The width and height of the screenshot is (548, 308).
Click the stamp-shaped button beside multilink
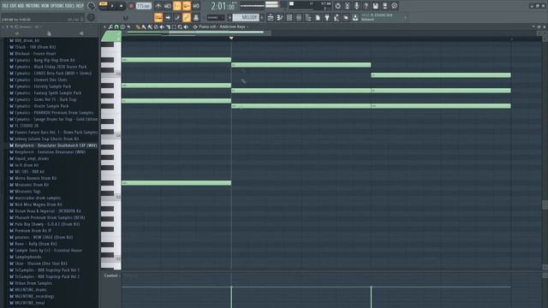point(196,17)
